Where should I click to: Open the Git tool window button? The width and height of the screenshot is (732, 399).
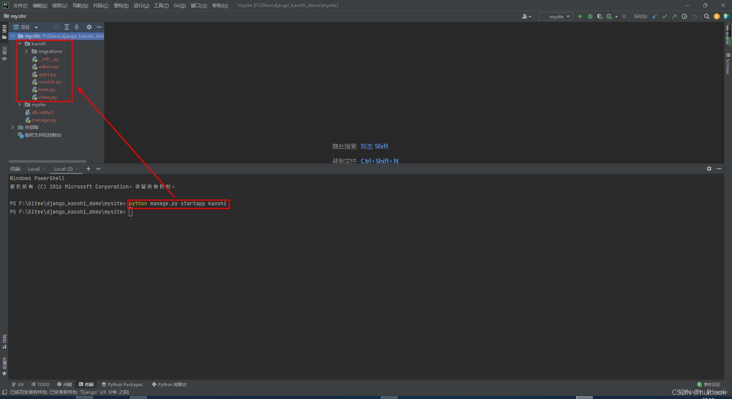pyautogui.click(x=18, y=384)
